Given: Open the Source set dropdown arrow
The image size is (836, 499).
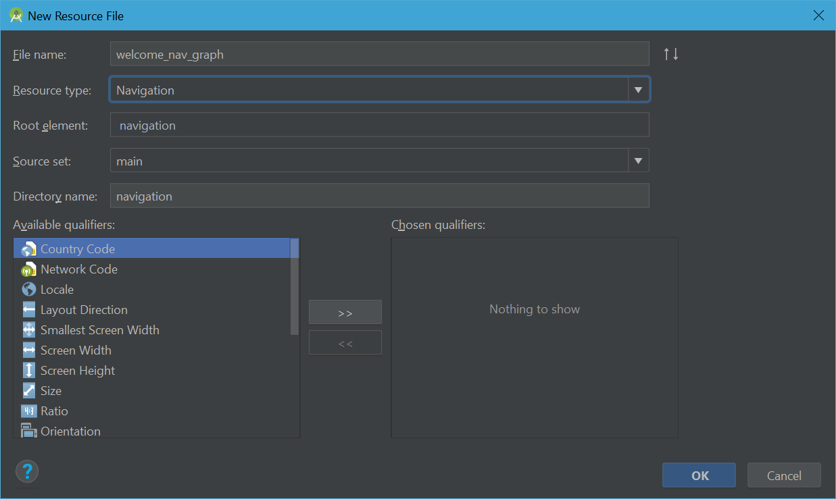Looking at the screenshot, I should pos(638,161).
